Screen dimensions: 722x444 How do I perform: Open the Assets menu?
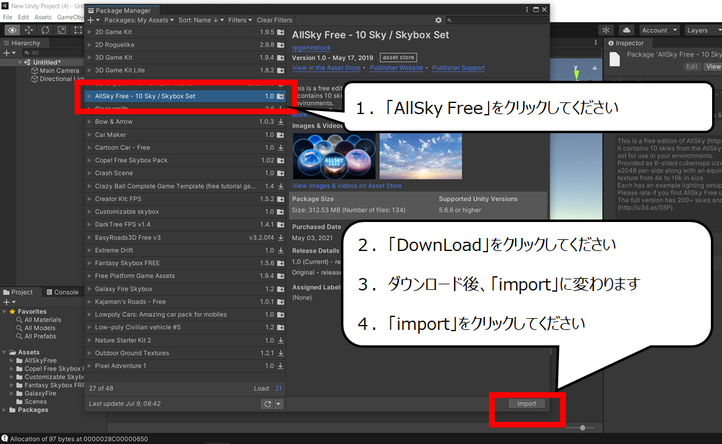[43, 17]
